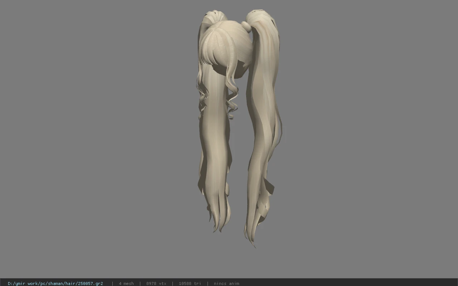Screen dimensions: 458x286
Task: Click the '8978 vtx' vertex count
Action: (156, 283)
